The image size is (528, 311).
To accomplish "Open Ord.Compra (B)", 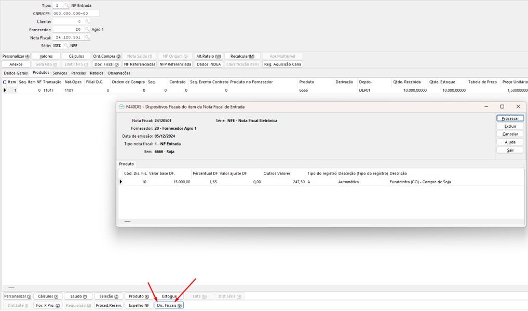I will pyautogui.click(x=107, y=56).
